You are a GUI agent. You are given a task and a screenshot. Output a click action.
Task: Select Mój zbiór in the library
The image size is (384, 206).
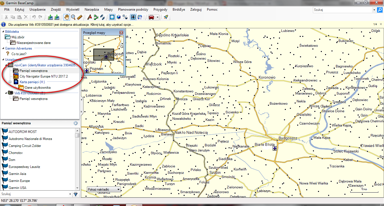tap(18, 37)
